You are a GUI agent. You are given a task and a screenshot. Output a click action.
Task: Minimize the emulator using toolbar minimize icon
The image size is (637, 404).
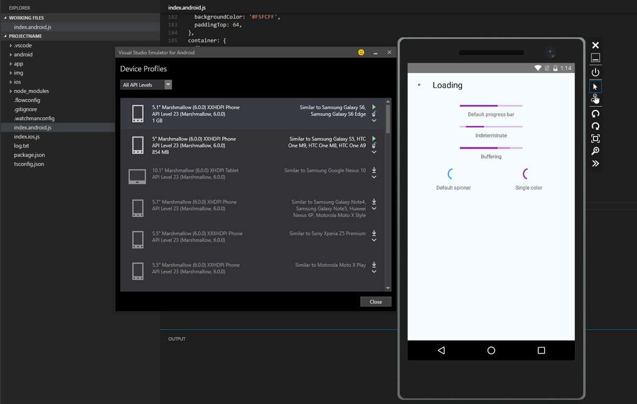coord(596,58)
